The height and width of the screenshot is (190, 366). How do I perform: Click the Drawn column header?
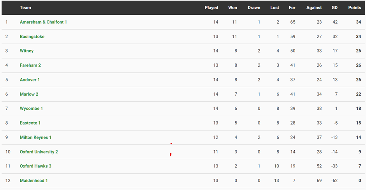(254, 8)
